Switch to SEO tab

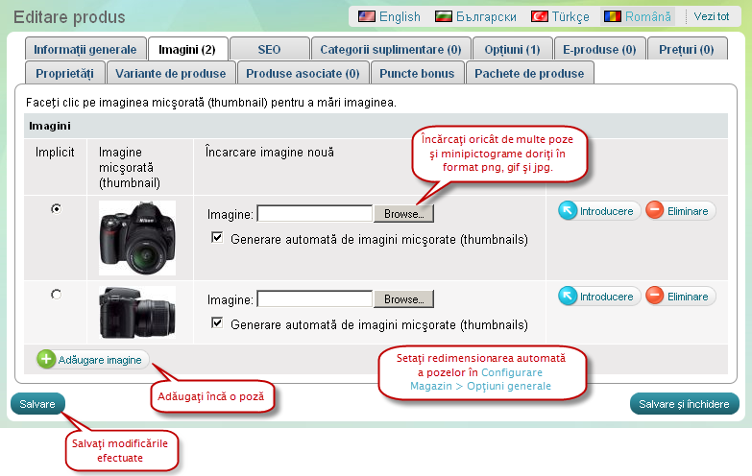pyautogui.click(x=270, y=49)
